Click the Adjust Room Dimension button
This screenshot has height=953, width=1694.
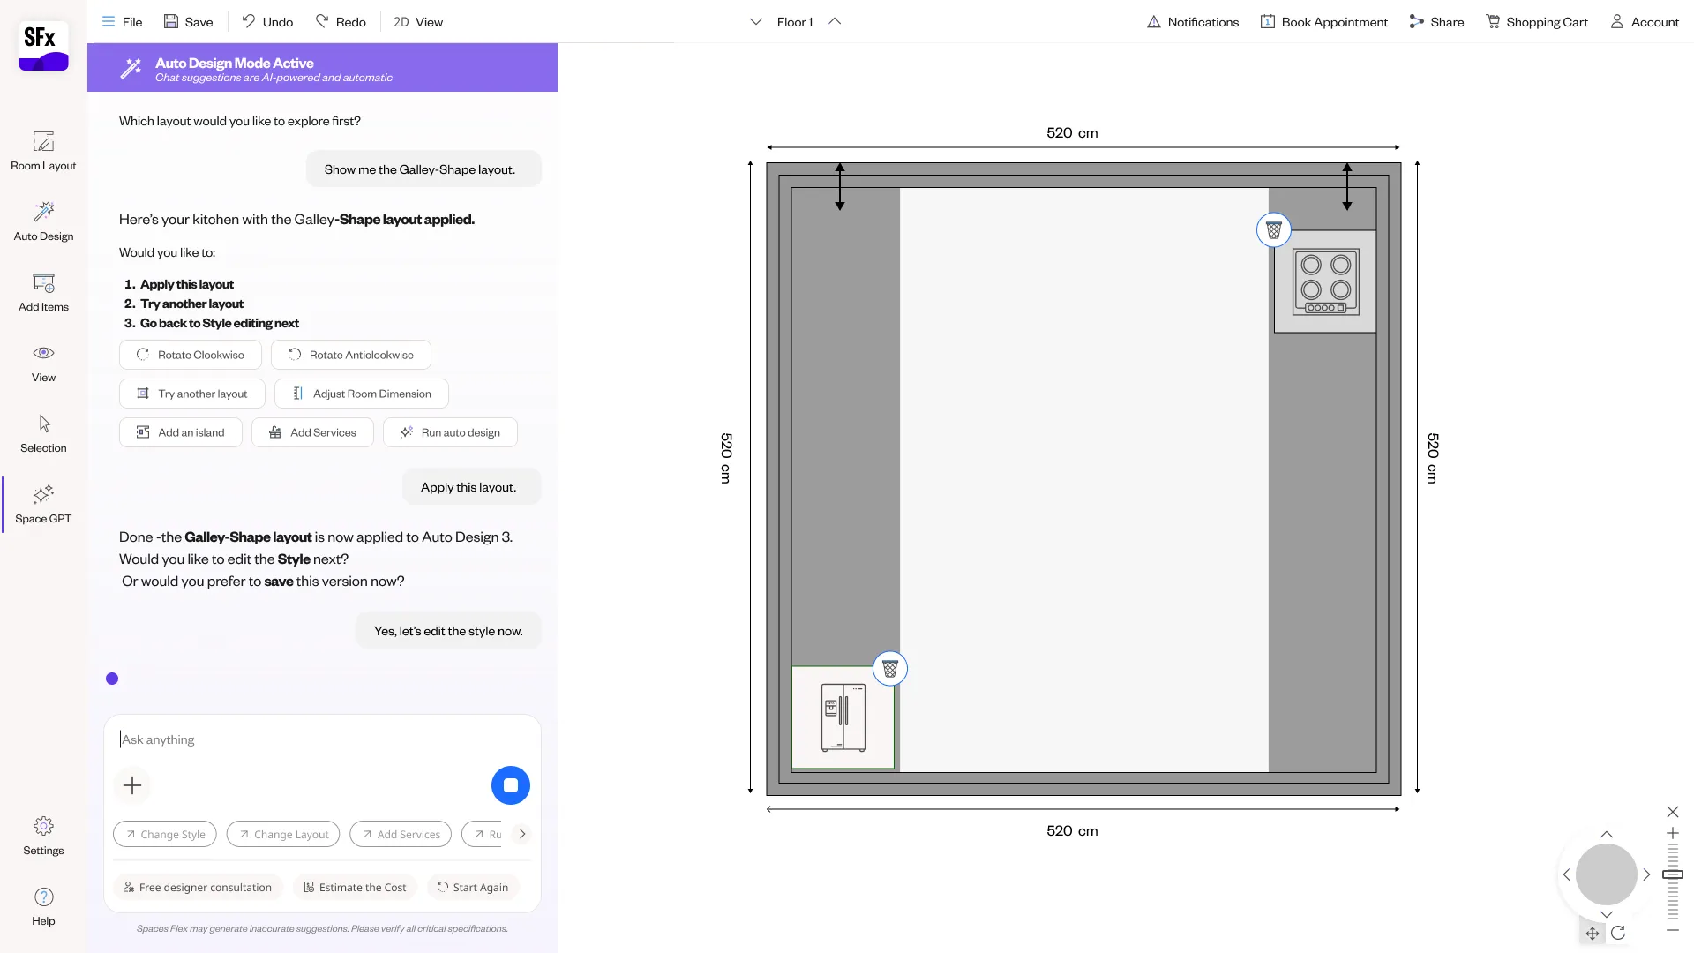tap(362, 394)
